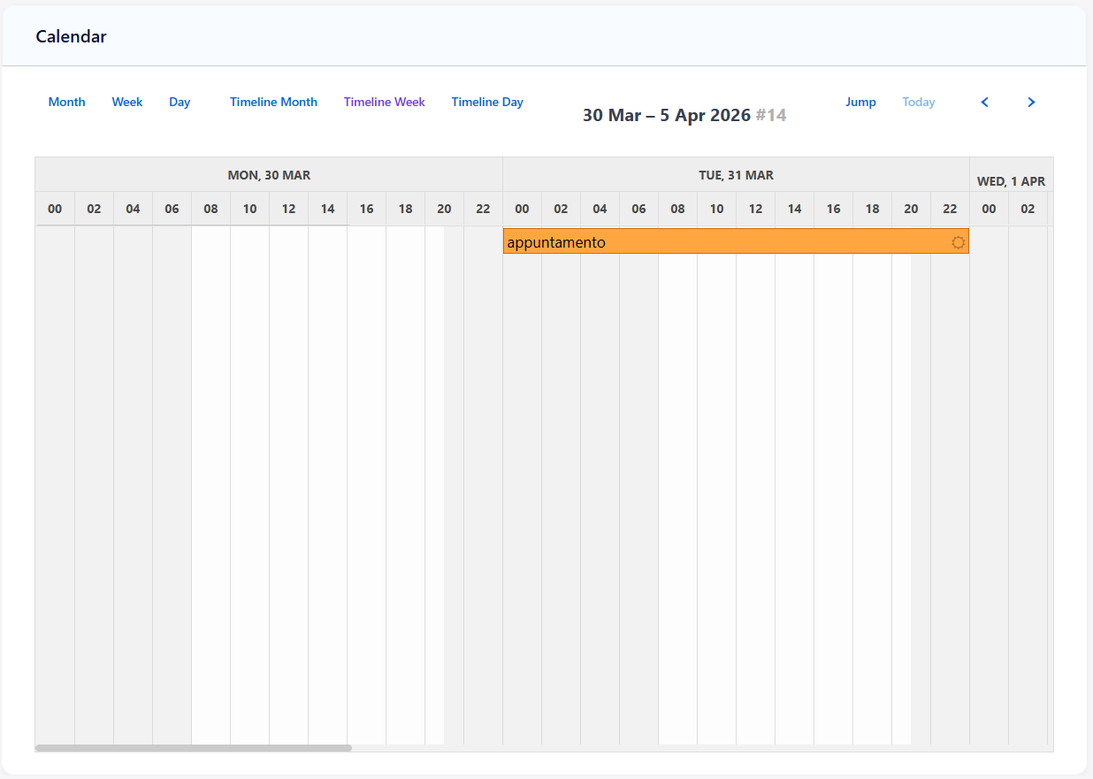The image size is (1093, 779).
Task: Click the TUE, 31 MAR day header
Action: tap(736, 175)
